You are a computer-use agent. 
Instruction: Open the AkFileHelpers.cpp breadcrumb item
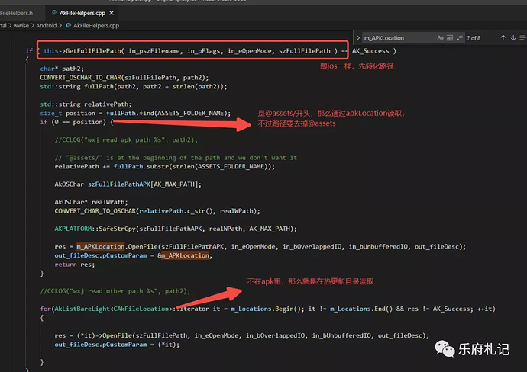pos(96,25)
